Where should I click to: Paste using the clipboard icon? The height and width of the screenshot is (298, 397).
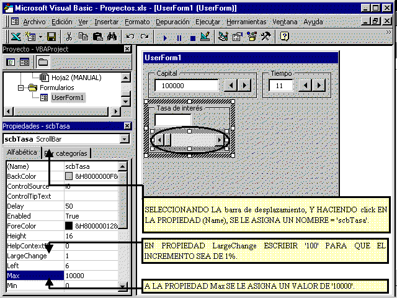point(97,37)
